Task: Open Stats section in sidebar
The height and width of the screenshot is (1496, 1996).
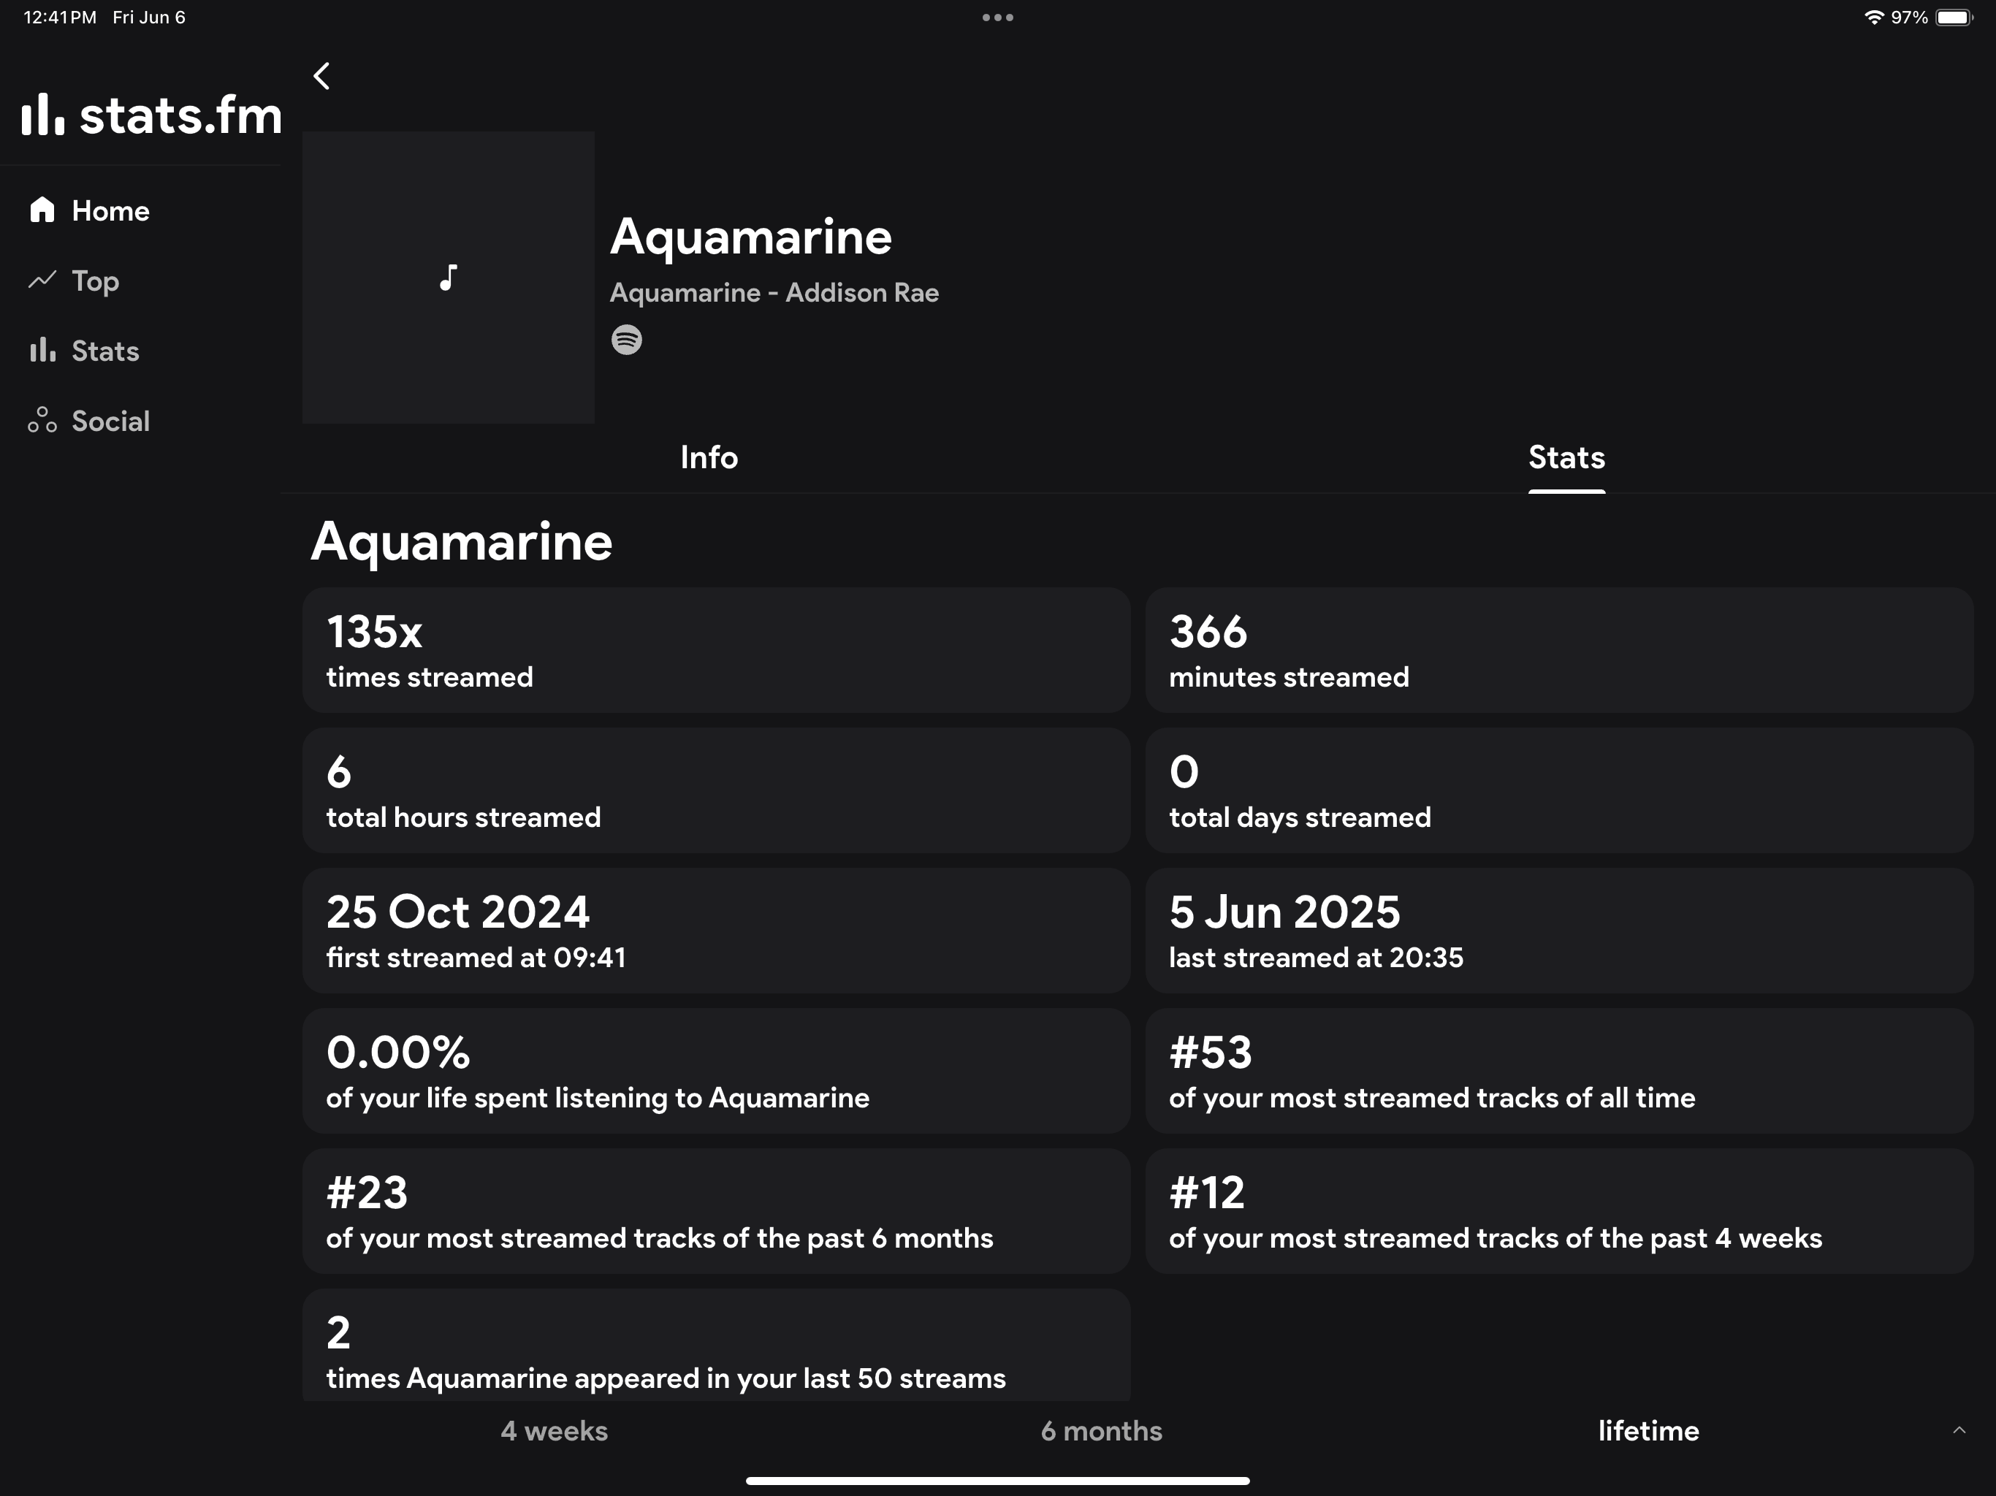Action: [x=106, y=351]
